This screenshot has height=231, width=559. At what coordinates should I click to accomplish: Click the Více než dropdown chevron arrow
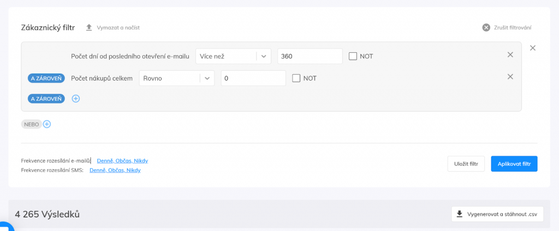coord(264,56)
